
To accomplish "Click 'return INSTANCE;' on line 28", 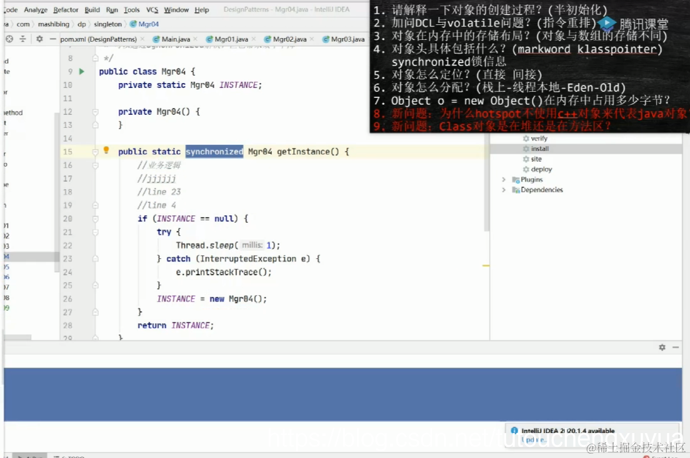I will point(176,325).
